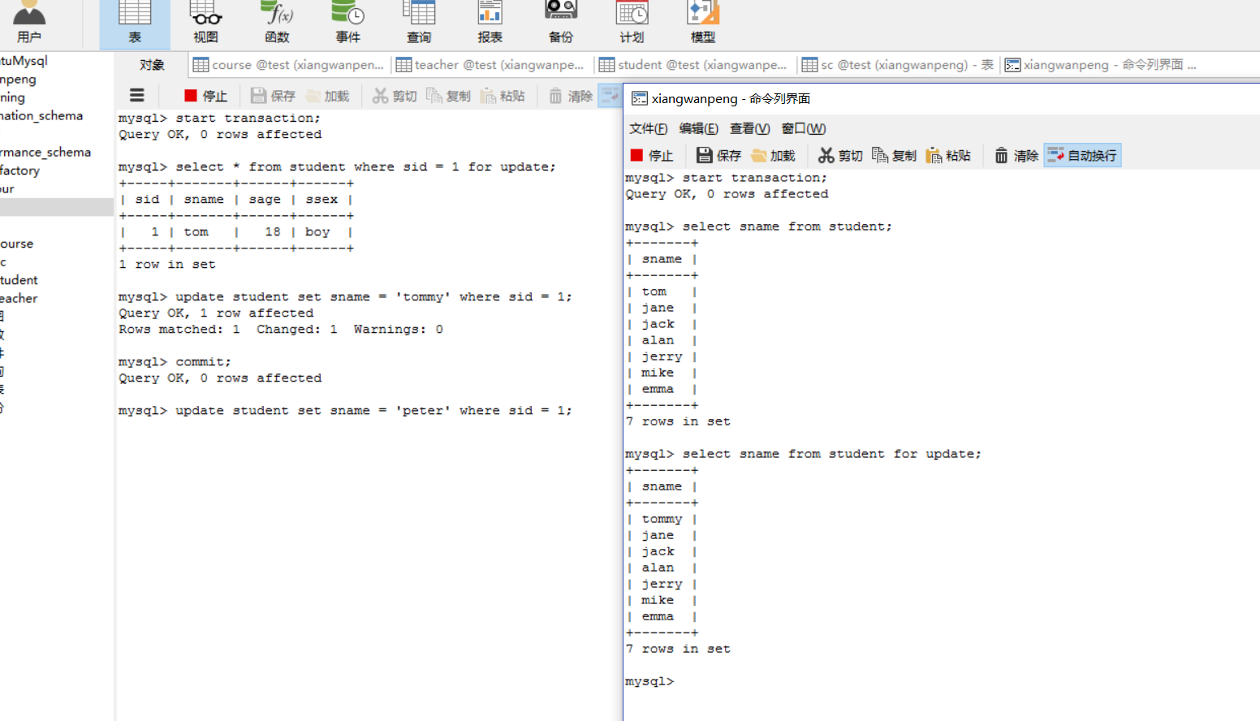
Task: Click 保存 in the left console toolbar
Action: (x=274, y=96)
